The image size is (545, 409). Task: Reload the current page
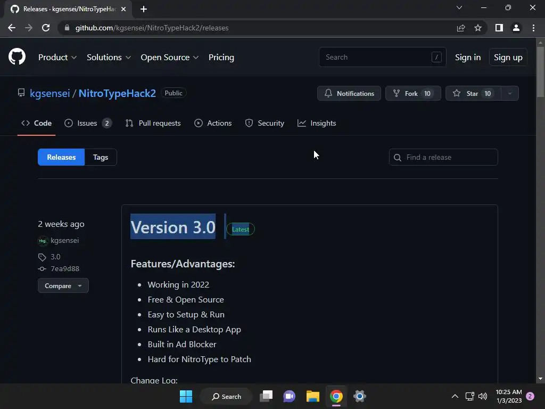click(46, 28)
